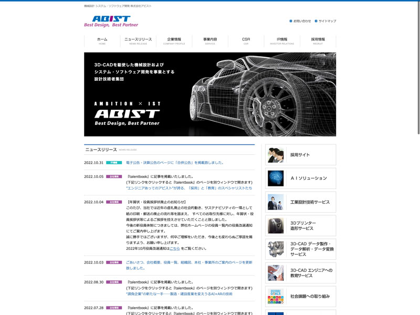The height and width of the screenshot is (315, 420).
Task: Open the ニュースリリース menu item
Action: 138,41
